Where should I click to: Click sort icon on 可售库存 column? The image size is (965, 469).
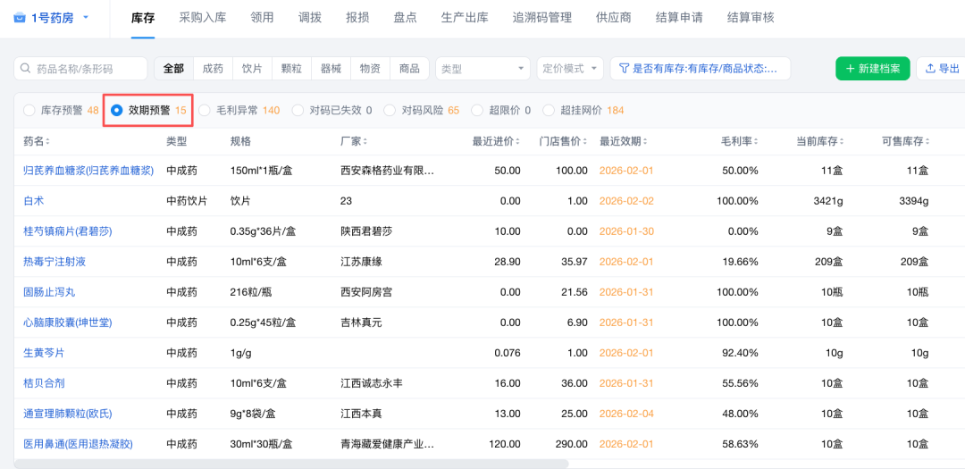(927, 141)
